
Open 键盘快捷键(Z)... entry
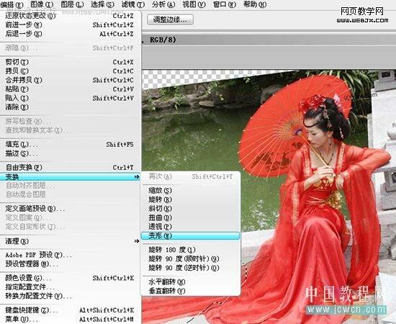pyautogui.click(x=70, y=310)
